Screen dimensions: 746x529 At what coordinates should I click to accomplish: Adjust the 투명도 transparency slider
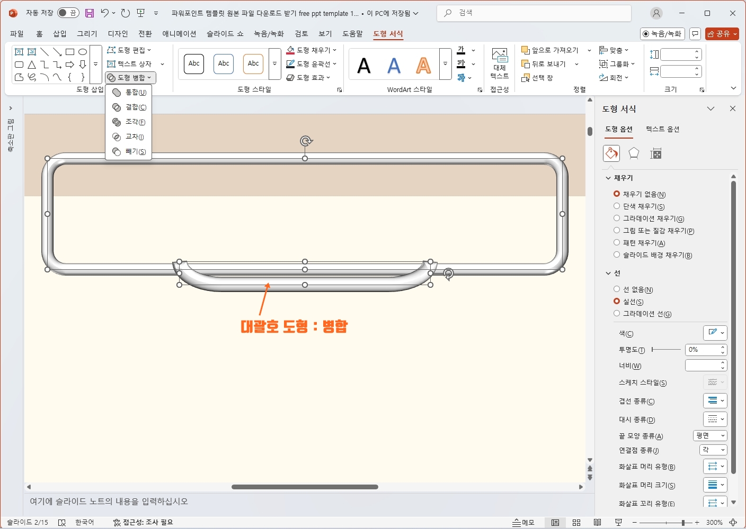pyautogui.click(x=666, y=350)
